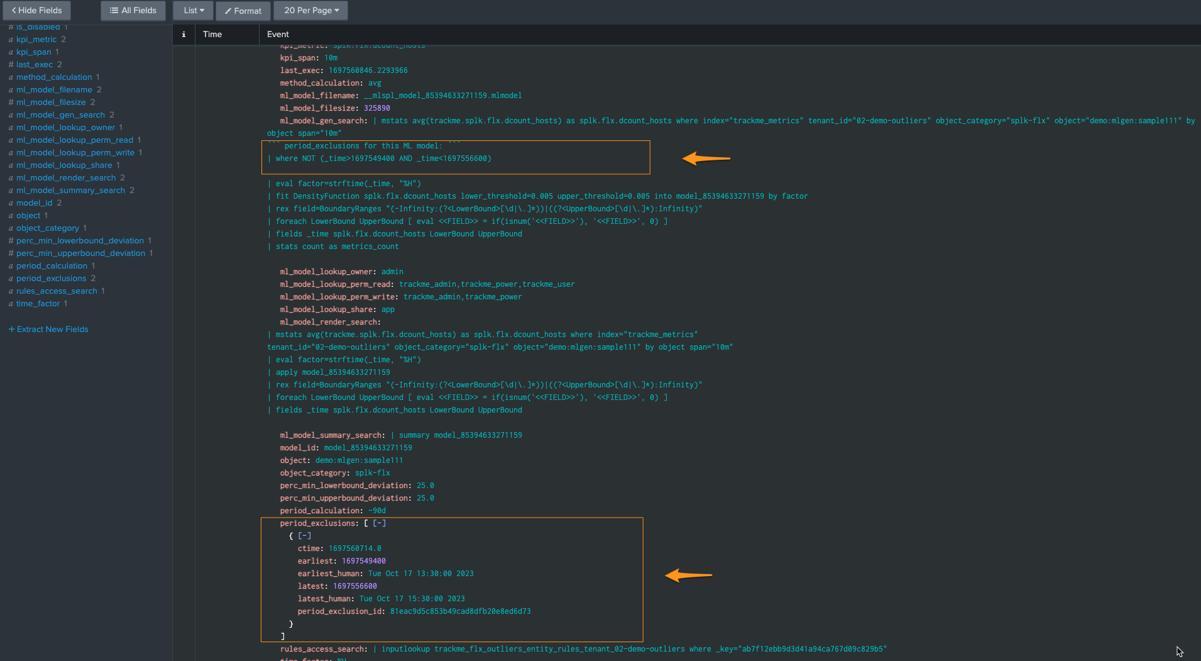Select the ml_model_lookup_owner field
Viewport: 1201px width, 661px height.
(x=65, y=127)
